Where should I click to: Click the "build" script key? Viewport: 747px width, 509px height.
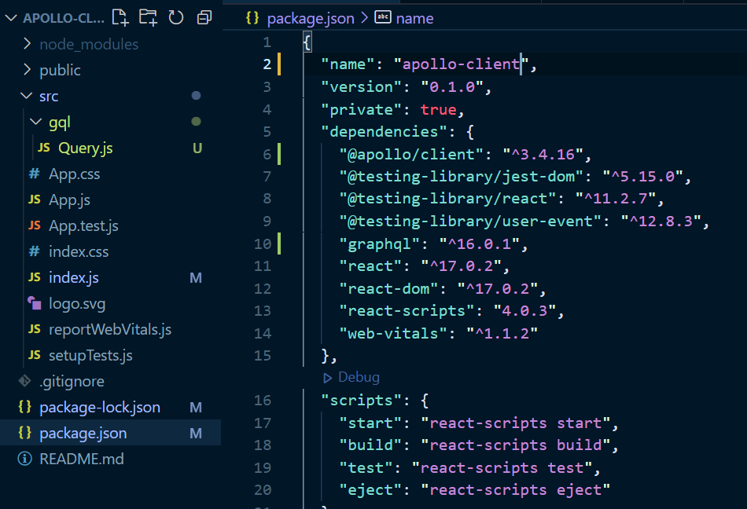pos(370,445)
